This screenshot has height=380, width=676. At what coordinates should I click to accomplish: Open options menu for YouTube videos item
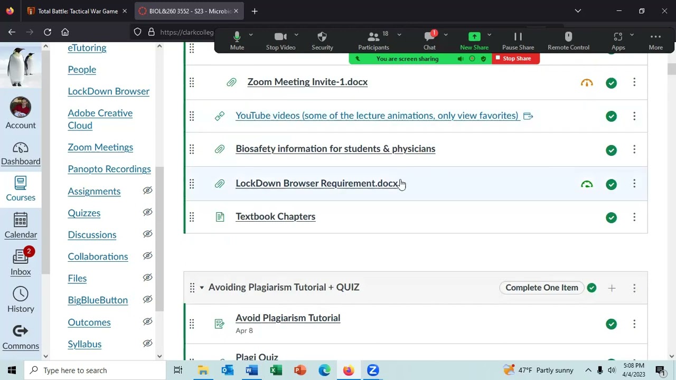click(x=634, y=116)
